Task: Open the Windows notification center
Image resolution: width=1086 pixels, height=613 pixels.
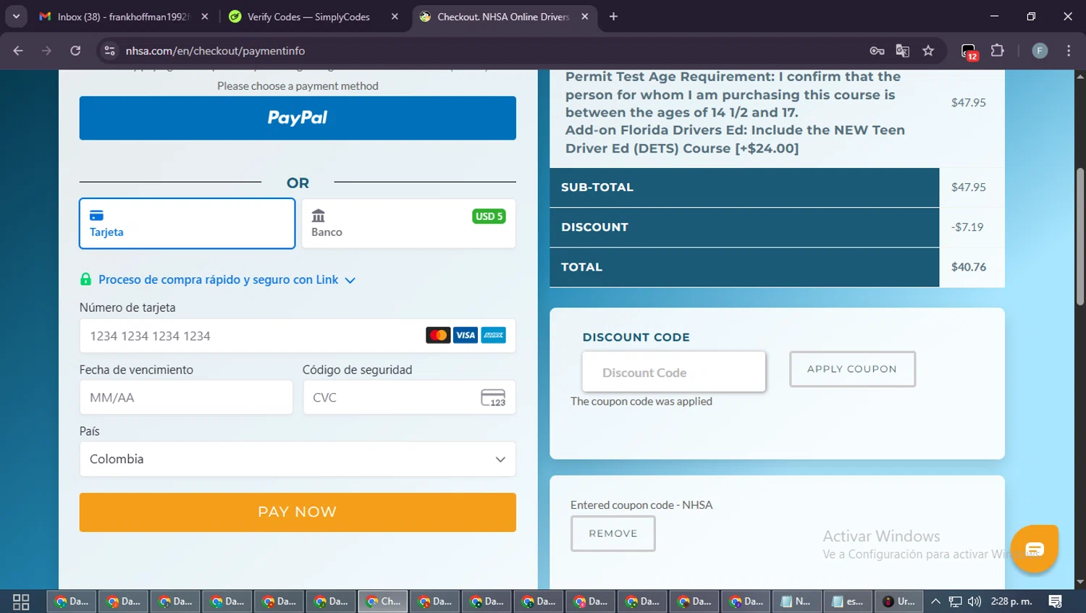Action: (1056, 601)
